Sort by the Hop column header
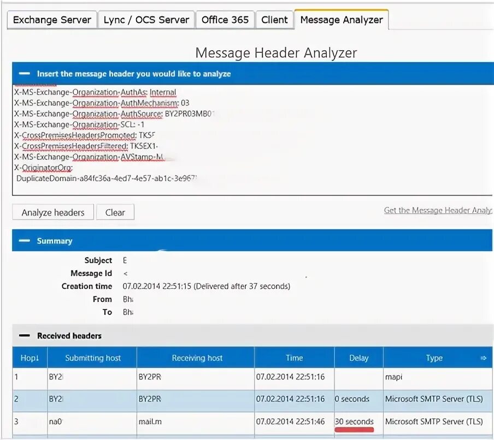The width and height of the screenshot is (494, 440). click(x=30, y=358)
